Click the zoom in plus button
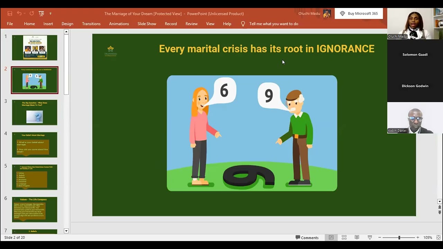Screen dimensions: 443x249 click(418, 238)
